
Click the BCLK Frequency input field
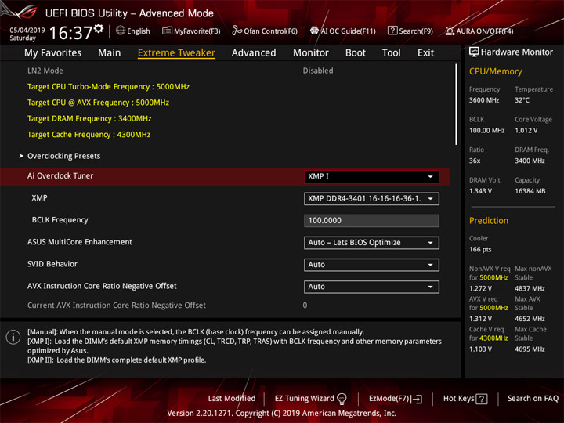click(371, 220)
